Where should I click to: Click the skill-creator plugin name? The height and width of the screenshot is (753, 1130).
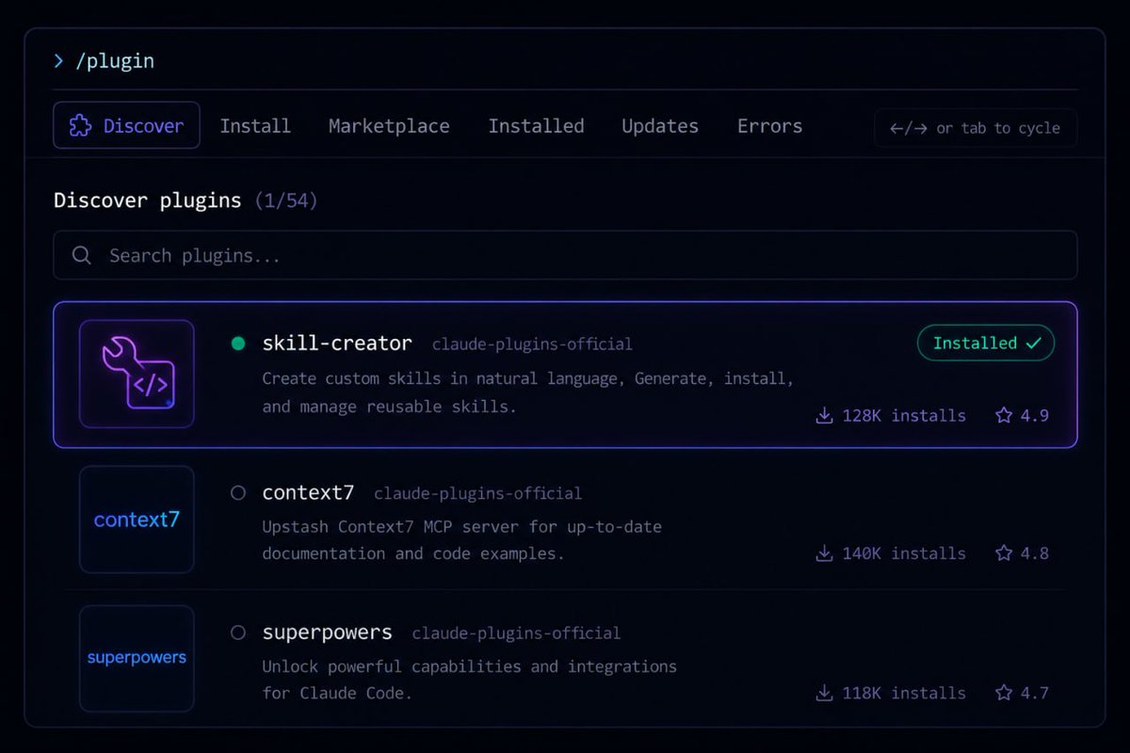pyautogui.click(x=337, y=344)
